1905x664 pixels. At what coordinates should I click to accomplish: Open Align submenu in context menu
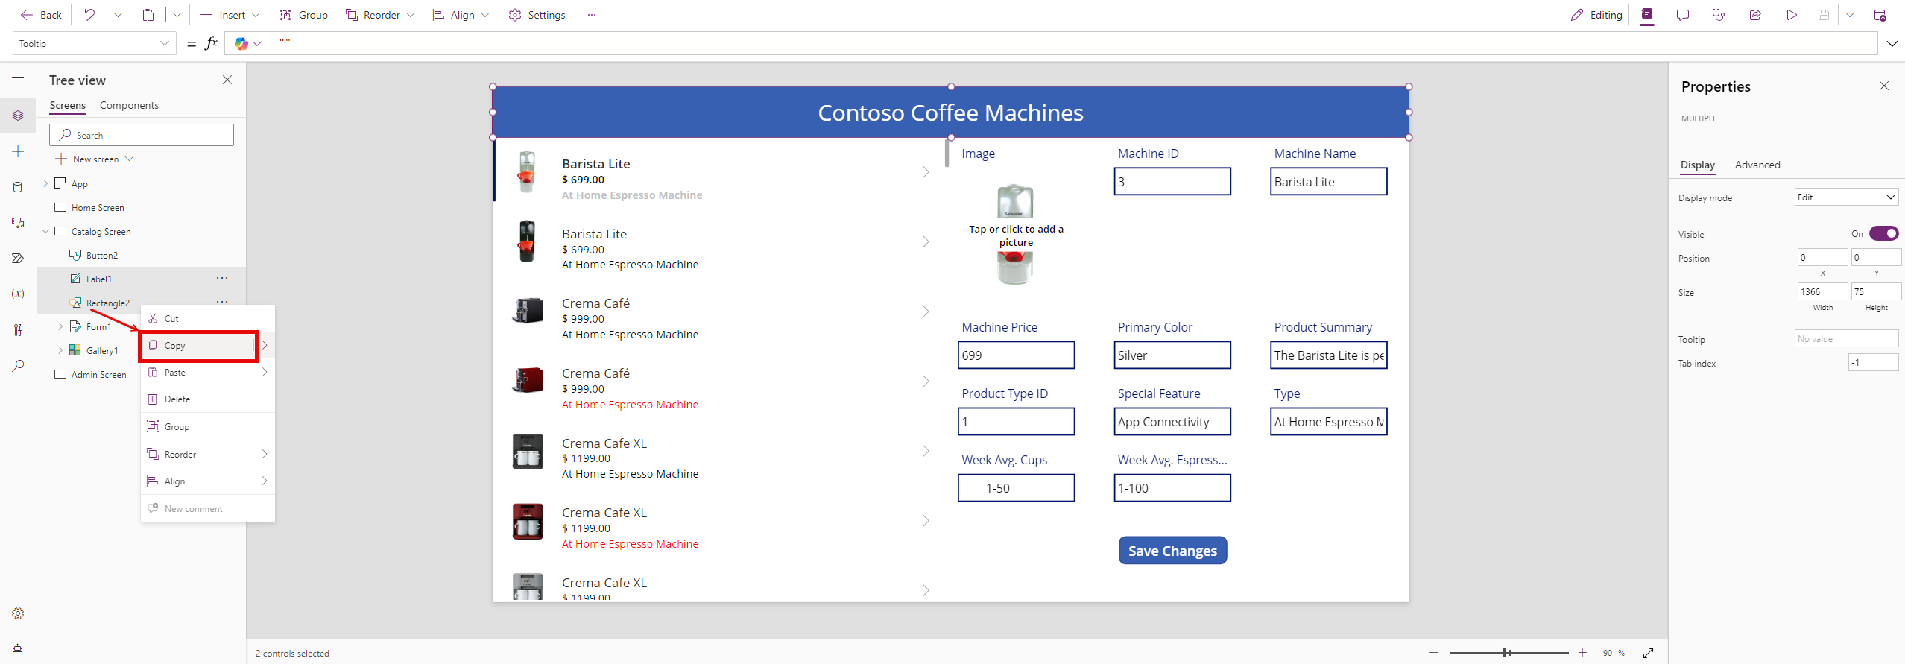coord(207,481)
